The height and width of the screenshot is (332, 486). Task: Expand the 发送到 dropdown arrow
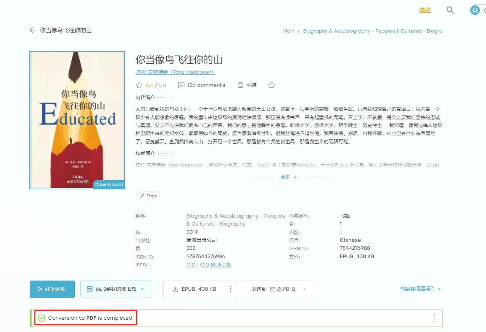click(x=304, y=289)
